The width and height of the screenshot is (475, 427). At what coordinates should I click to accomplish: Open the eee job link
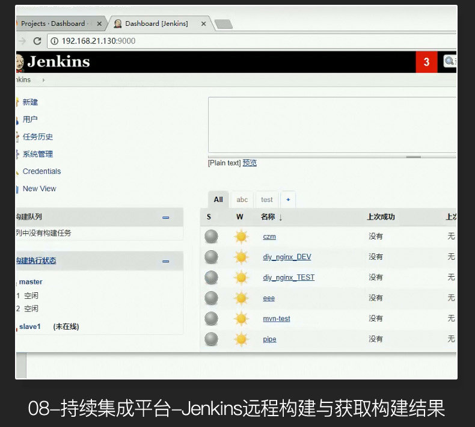pyautogui.click(x=269, y=298)
